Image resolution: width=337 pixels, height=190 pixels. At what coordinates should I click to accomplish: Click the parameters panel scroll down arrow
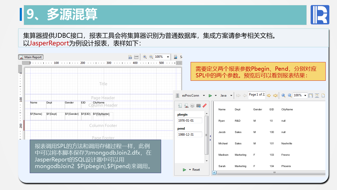(x=207, y=161)
